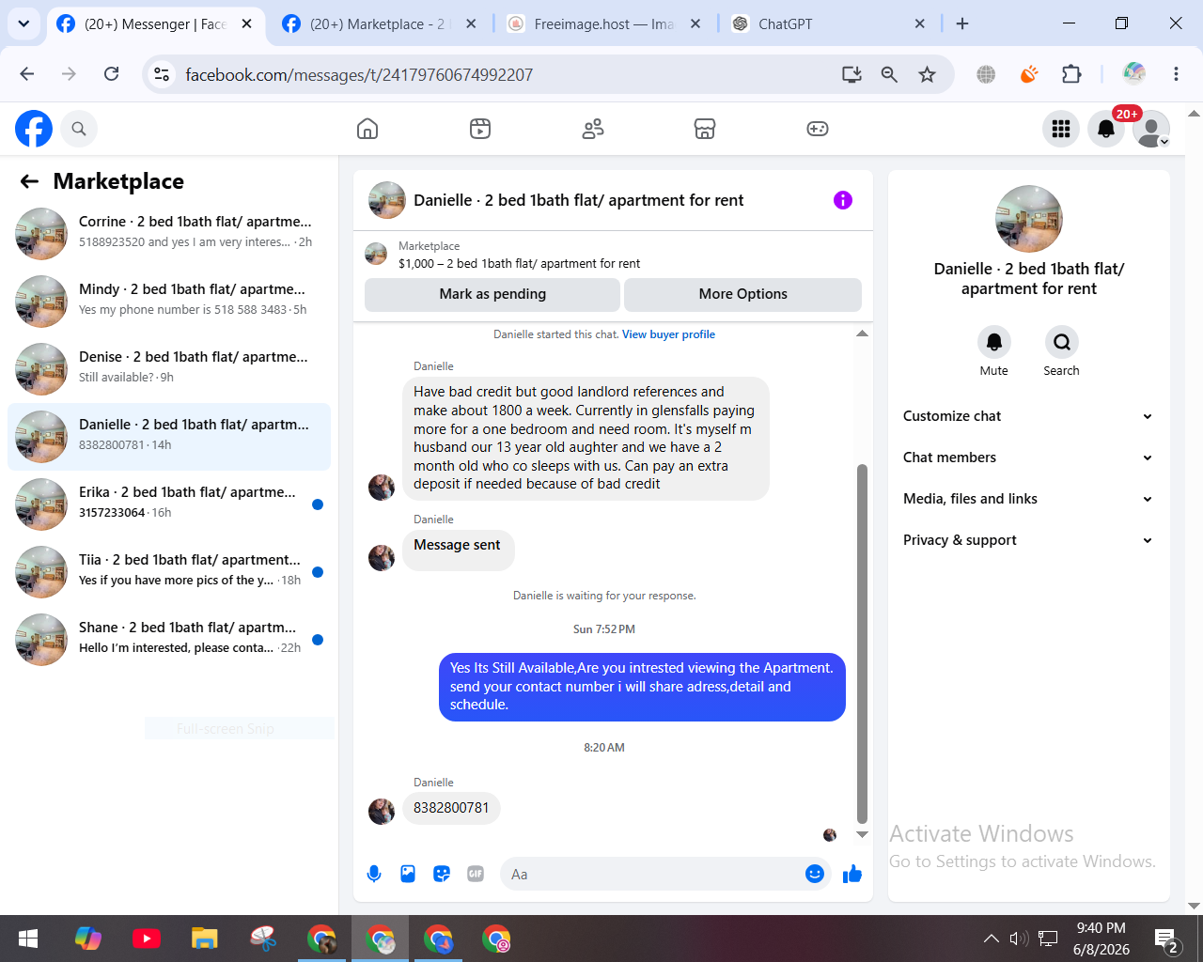The image size is (1203, 962).
Task: Open File Explorer from the taskbar
Action: (205, 939)
